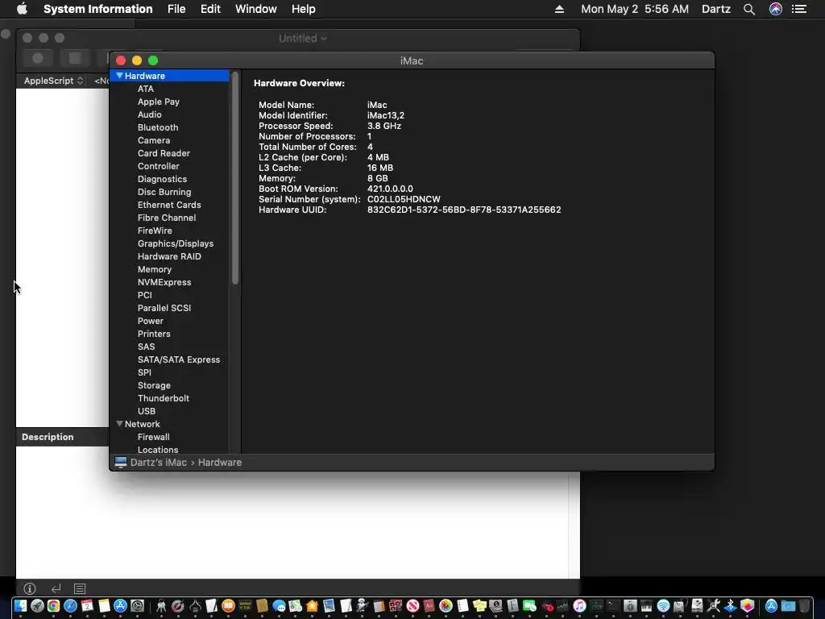Launch Launchpad rocket icon in Dock
This screenshot has height=619, width=825.
[x=37, y=606]
